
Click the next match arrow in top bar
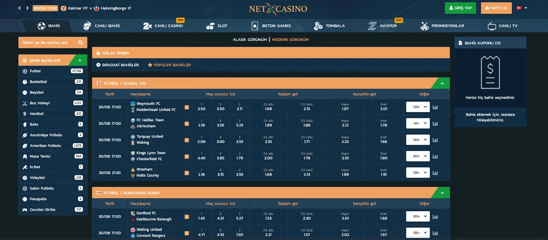pyautogui.click(x=27, y=8)
